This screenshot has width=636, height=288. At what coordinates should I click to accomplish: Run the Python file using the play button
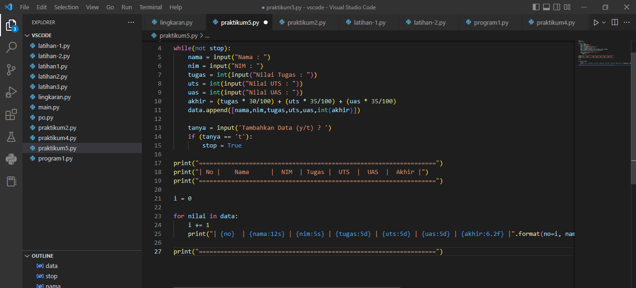[596, 22]
